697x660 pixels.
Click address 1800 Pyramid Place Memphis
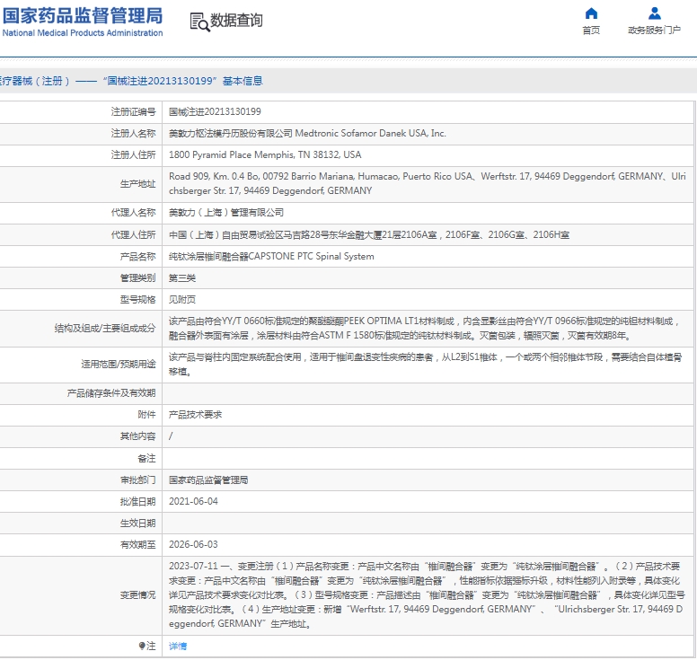(x=265, y=154)
